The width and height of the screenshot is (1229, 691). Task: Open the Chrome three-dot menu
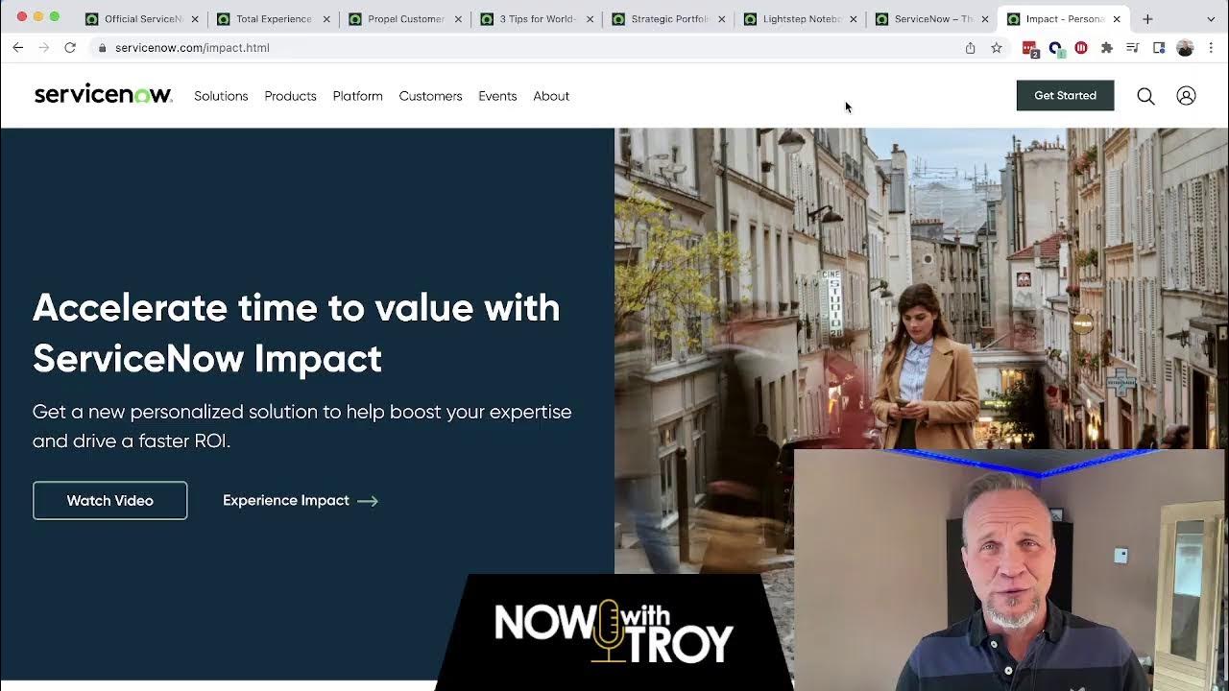coord(1212,48)
